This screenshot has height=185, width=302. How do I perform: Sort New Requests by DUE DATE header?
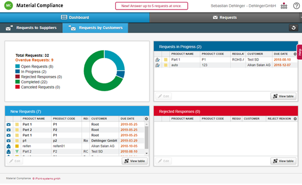pyautogui.click(x=127, y=119)
